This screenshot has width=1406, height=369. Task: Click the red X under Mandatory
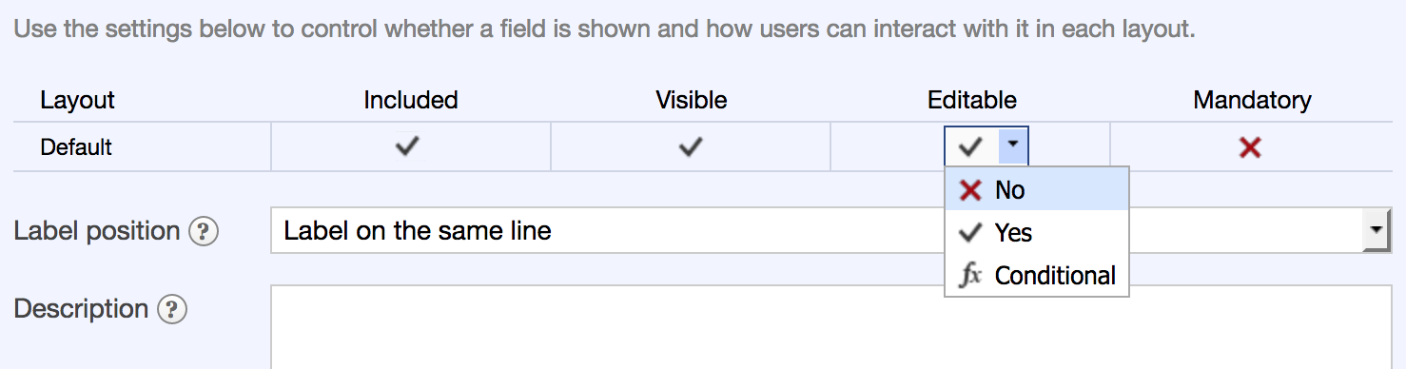click(1250, 147)
